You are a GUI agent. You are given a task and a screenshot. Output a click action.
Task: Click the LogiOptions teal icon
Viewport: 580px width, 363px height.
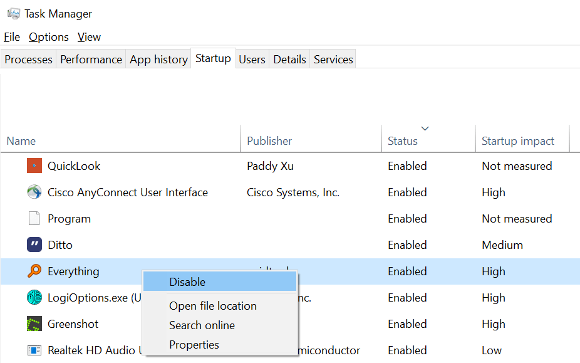(x=34, y=298)
